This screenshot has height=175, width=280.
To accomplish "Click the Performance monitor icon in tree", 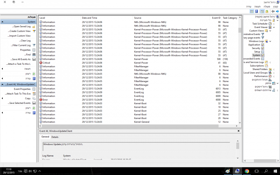I will tap(270, 76).
